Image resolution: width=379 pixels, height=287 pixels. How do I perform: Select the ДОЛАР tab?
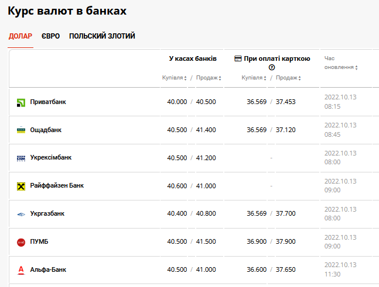tap(21, 36)
